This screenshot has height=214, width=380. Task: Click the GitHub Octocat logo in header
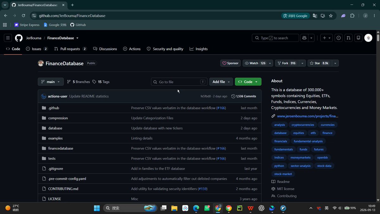pyautogui.click(x=19, y=38)
